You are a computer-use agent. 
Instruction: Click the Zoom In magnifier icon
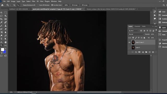click(14, 5)
